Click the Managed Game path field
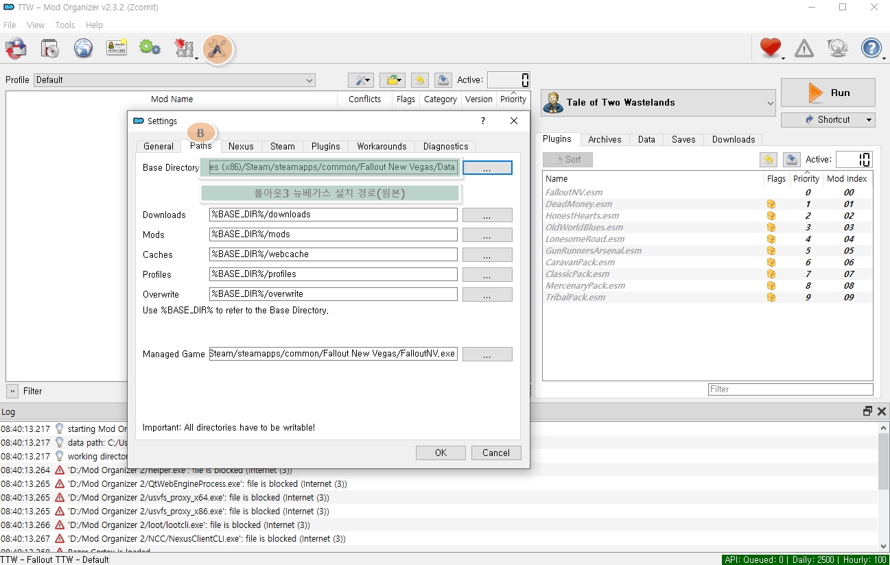This screenshot has height=565, width=890. pos(333,354)
